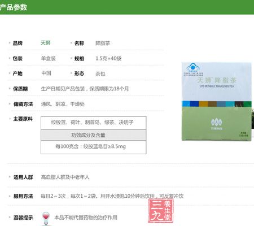
Task: Select the cell 每100克含：绞股蓝皂苷≥8.5mg
Action: click(94, 147)
